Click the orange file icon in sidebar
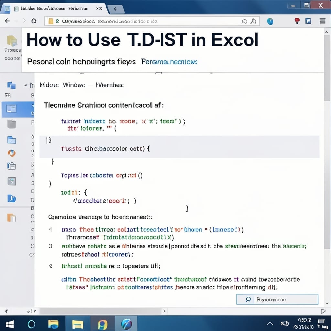Viewport: 331px width, 331px height. [12, 218]
